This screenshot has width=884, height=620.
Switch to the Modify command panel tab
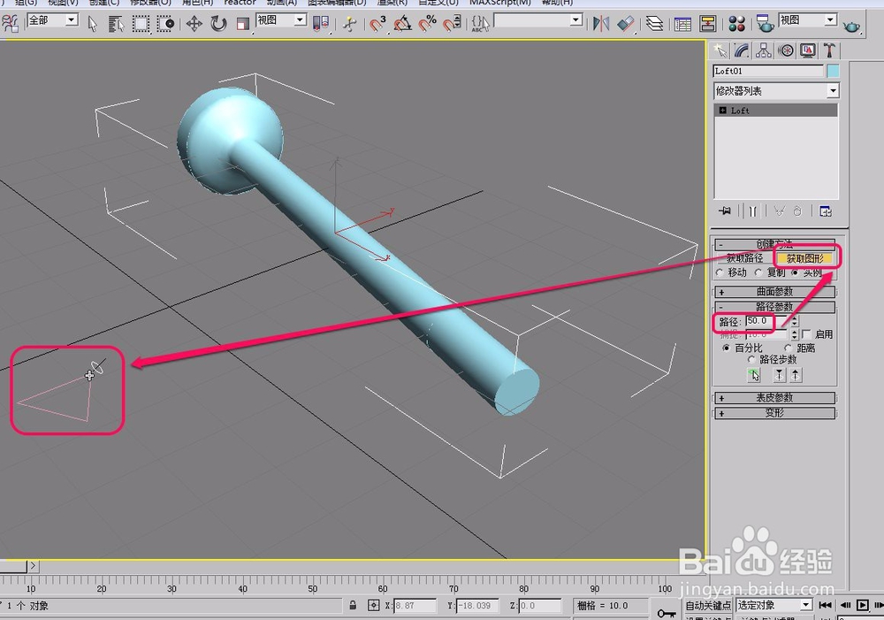[x=742, y=50]
